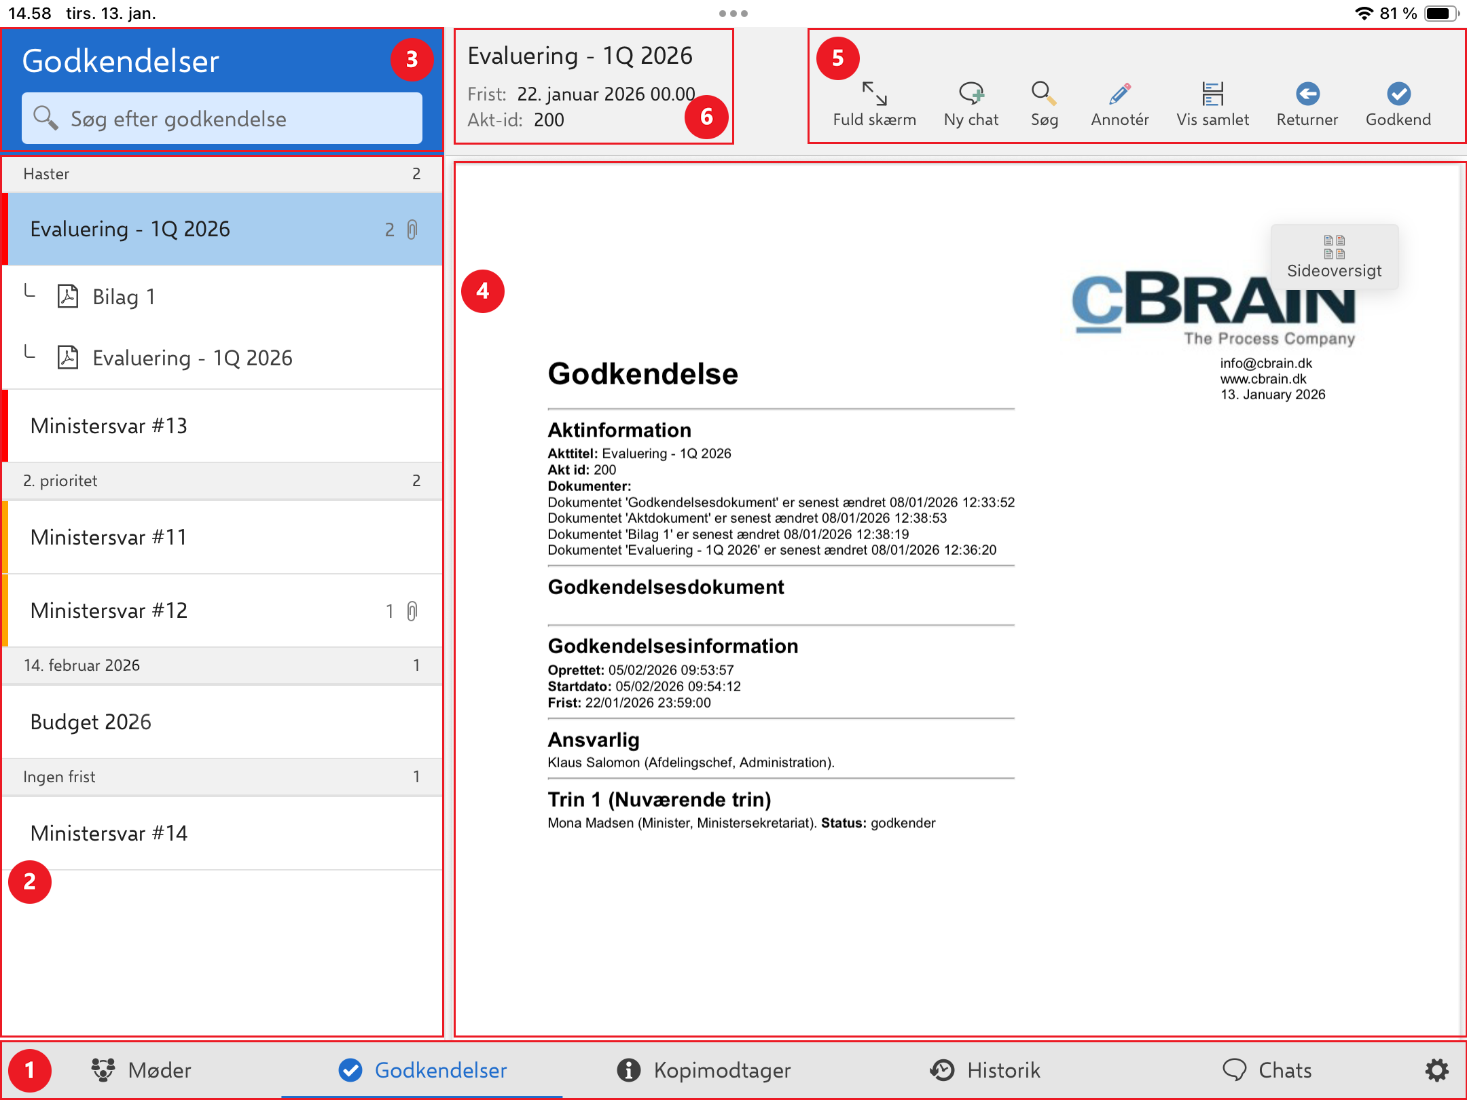This screenshot has width=1467, height=1100.
Task: Click Vis samlet to view combined documents
Action: click(x=1212, y=103)
